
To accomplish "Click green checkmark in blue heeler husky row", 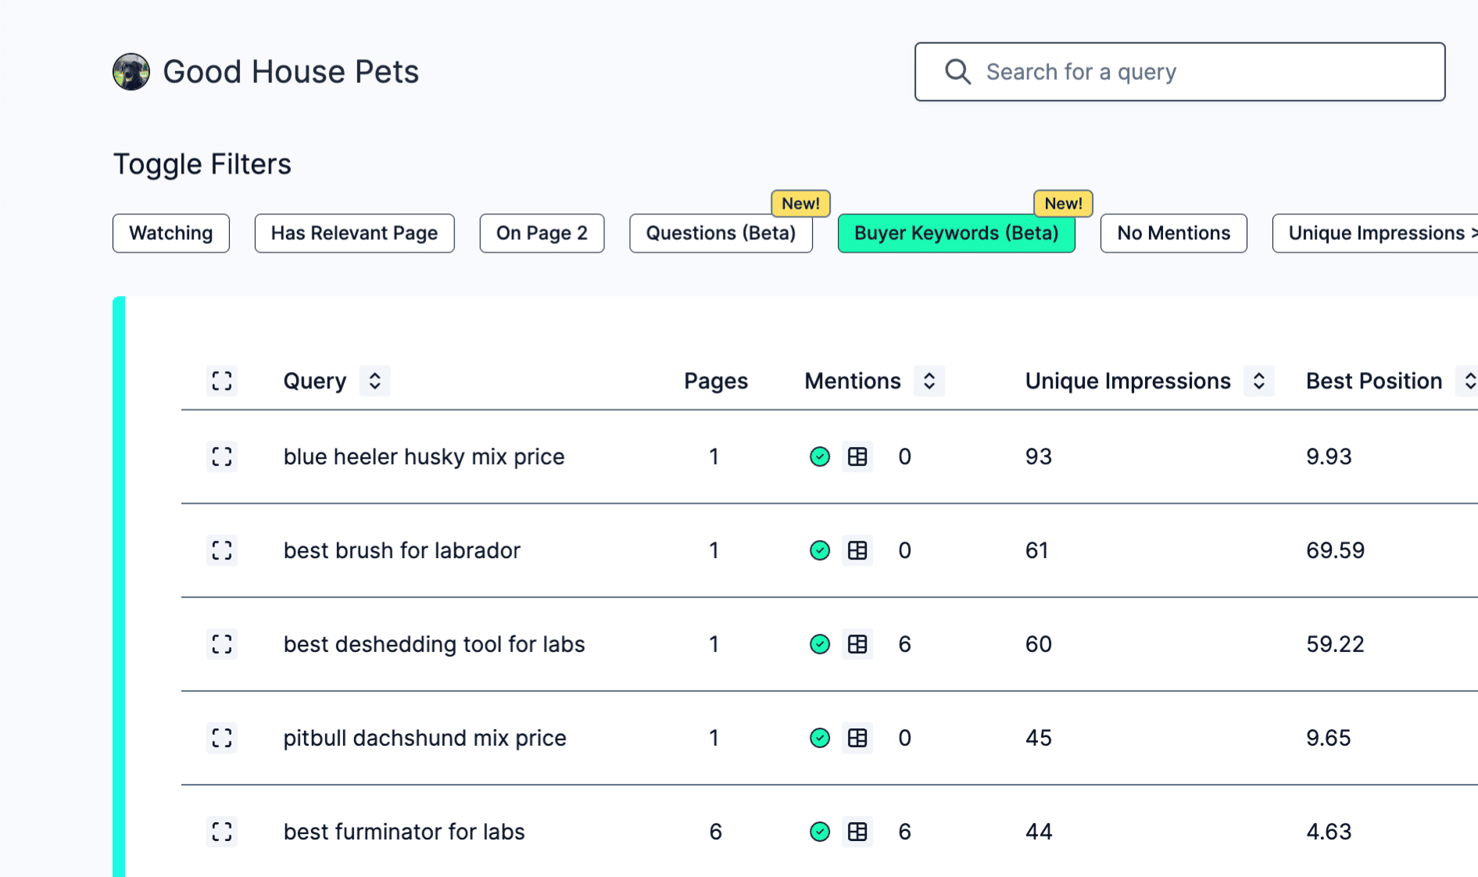I will click(x=819, y=456).
